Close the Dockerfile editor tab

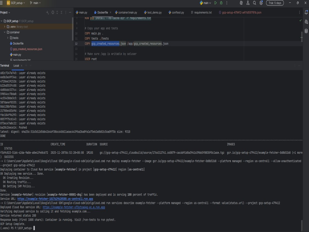click(x=110, y=12)
